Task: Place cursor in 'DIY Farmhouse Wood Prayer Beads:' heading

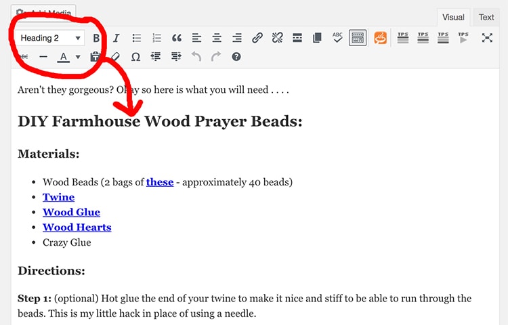Action: [x=160, y=122]
